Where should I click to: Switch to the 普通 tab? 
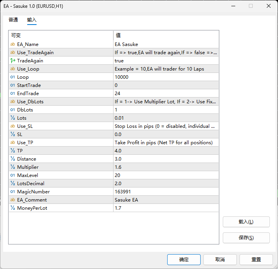click(x=13, y=20)
